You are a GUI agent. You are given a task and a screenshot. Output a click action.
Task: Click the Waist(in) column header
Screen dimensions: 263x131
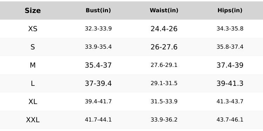(x=164, y=11)
